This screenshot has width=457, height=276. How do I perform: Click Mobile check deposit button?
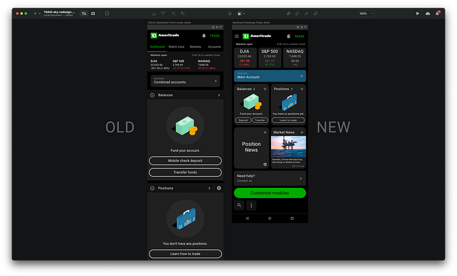(x=185, y=160)
